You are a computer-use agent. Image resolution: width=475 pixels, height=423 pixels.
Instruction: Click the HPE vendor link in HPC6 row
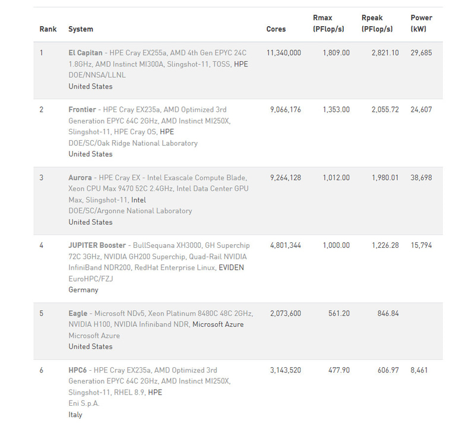point(154,392)
